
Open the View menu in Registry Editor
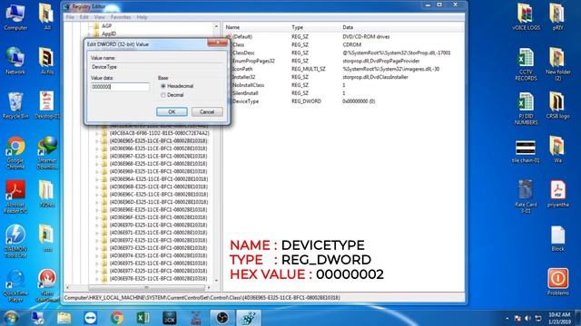[x=99, y=17]
